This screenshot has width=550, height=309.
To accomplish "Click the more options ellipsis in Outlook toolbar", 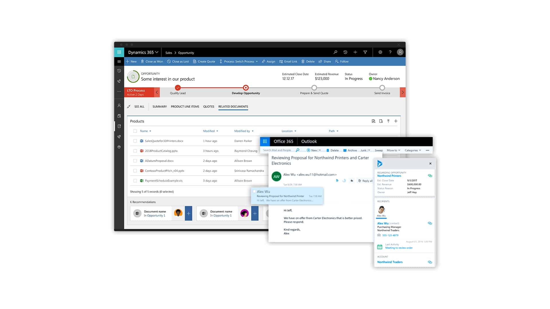I will click(x=427, y=150).
